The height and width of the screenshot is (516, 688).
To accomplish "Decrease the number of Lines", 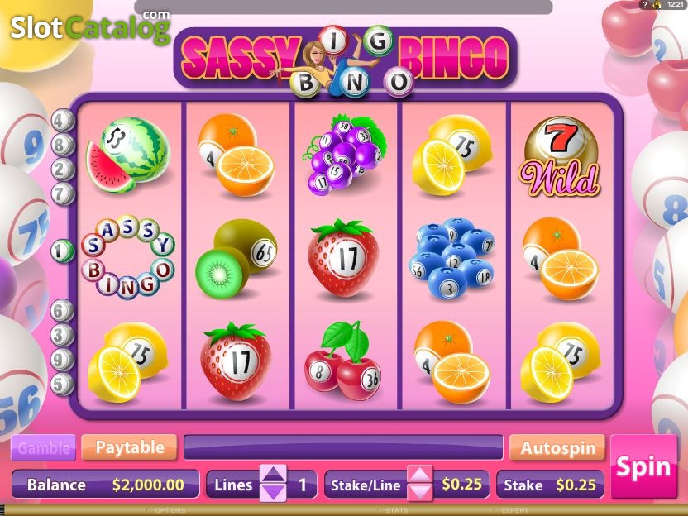I will (274, 493).
